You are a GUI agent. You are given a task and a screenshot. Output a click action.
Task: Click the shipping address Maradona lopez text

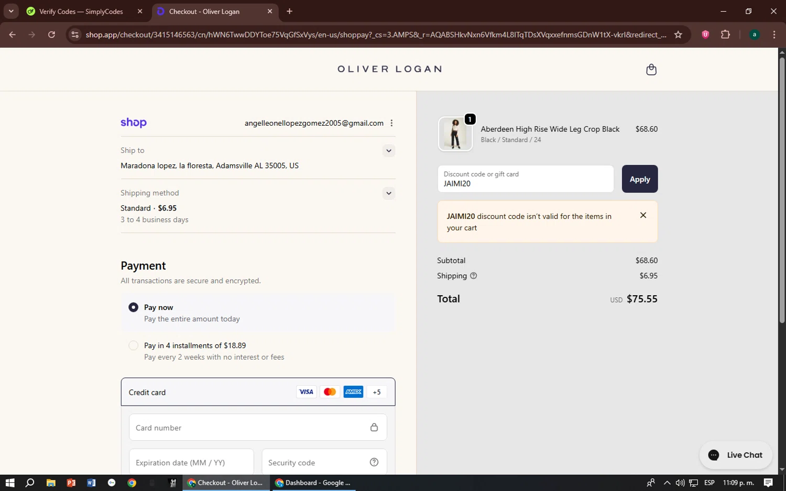(x=210, y=165)
